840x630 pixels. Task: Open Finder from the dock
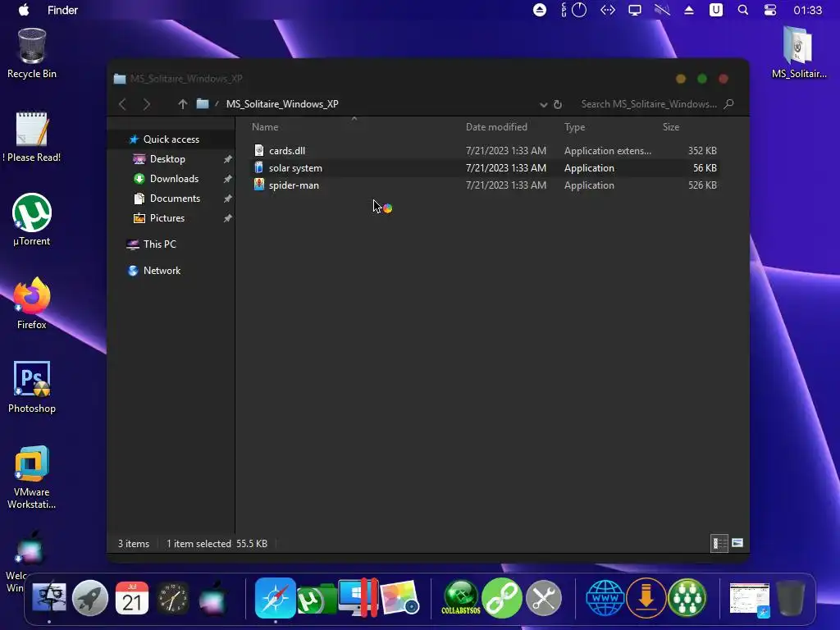[x=48, y=598]
